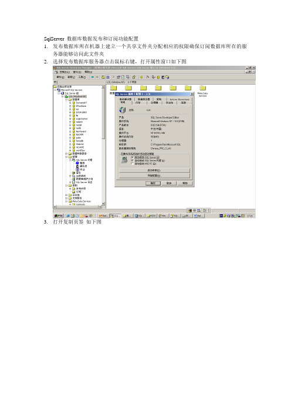291x412 pixels.
Task: Open the 窗口(W) menu
Action: (x=77, y=72)
